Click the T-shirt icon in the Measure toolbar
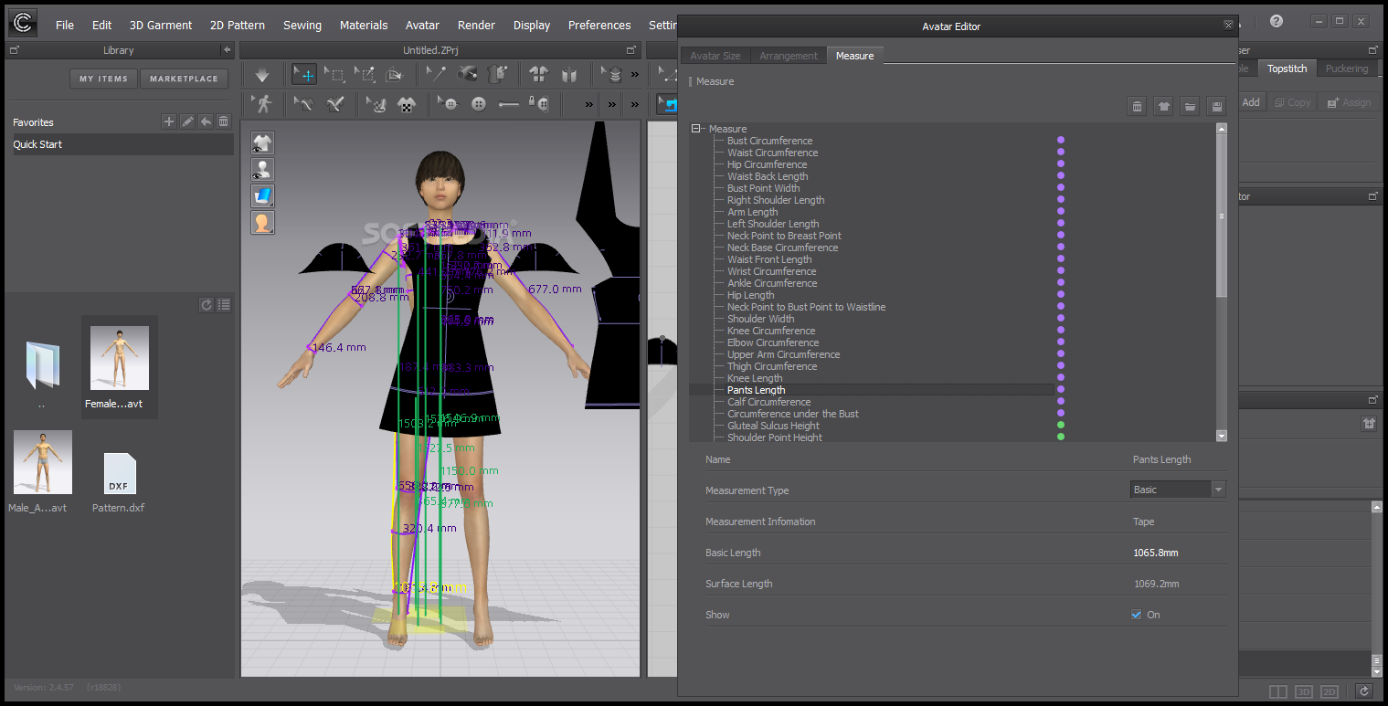 coord(1163,107)
